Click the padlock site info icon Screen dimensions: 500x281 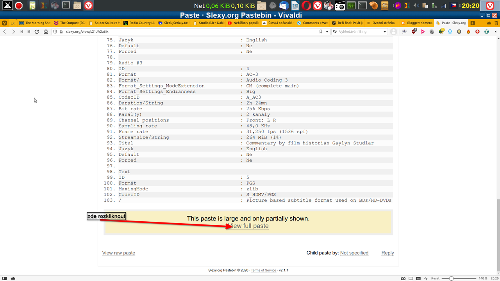pyautogui.click(x=62, y=32)
